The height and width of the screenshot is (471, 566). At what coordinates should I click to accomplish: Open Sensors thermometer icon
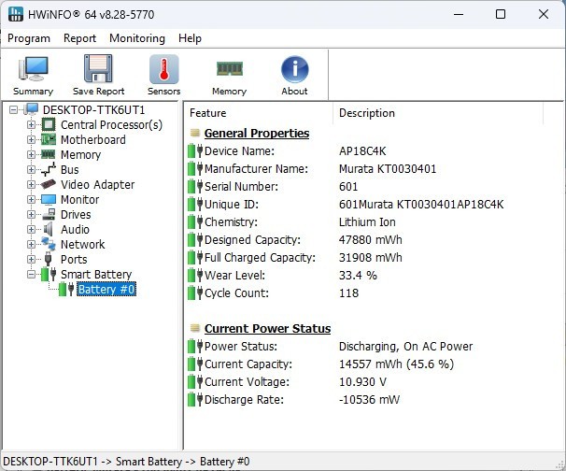pyautogui.click(x=163, y=68)
